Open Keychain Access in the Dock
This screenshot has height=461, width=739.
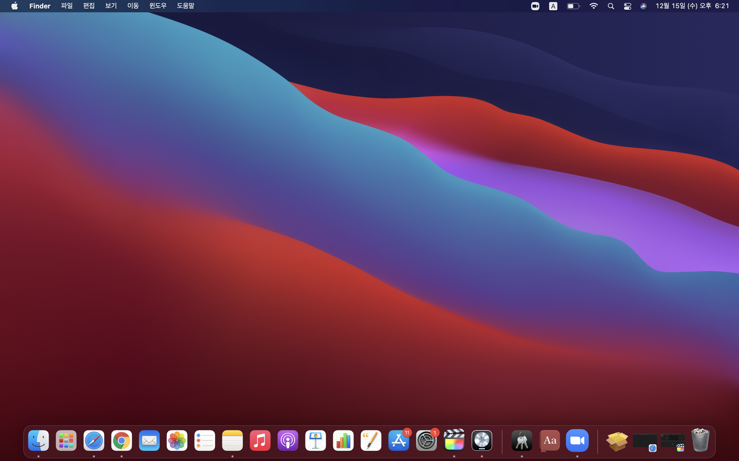point(522,440)
